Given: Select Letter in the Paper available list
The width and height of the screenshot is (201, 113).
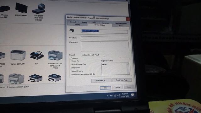Looking at the screenshot, I should (x=104, y=64).
